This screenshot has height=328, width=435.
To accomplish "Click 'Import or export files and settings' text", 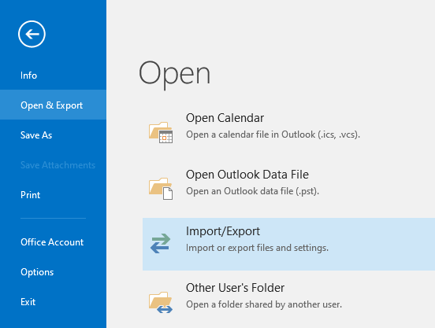I will click(x=257, y=248).
